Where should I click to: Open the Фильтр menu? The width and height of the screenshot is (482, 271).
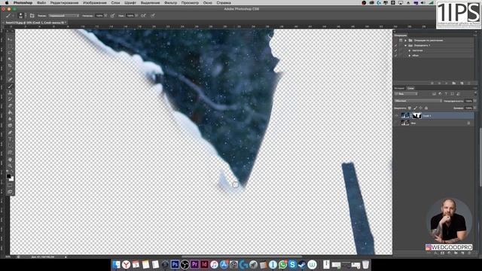[171, 3]
